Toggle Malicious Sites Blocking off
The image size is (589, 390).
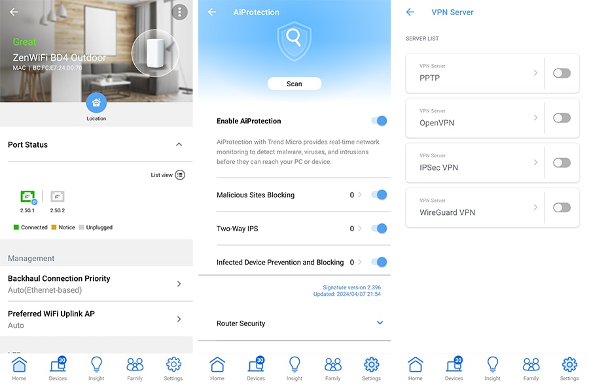[x=379, y=195]
